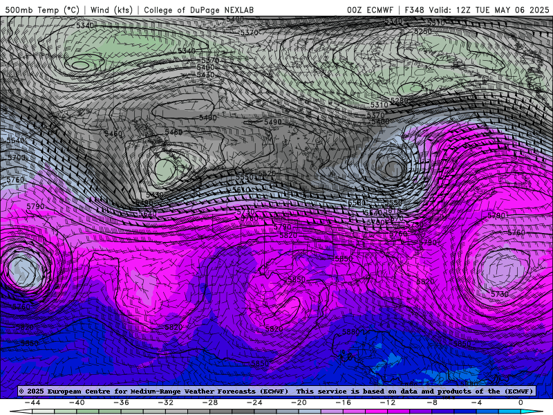
Task: Click the "5280" contour label
Action: tap(400, 100)
